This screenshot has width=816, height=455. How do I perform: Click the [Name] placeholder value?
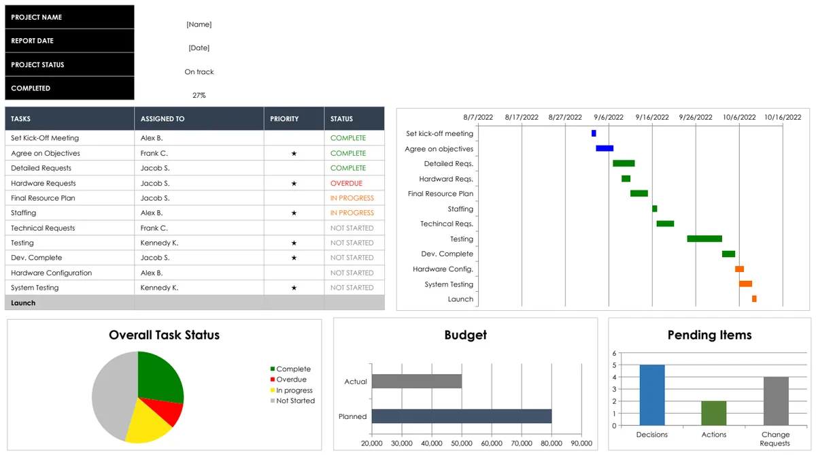[x=199, y=24]
